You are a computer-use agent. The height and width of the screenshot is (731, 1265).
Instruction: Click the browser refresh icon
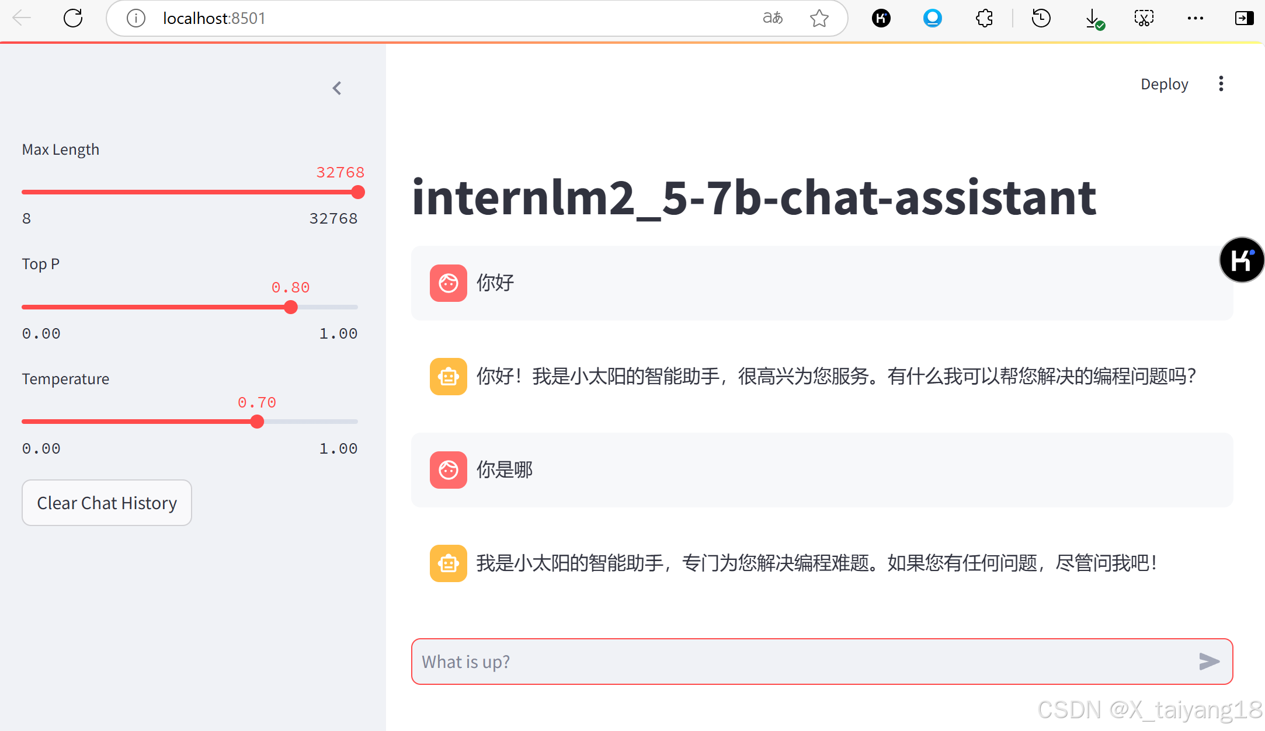point(73,19)
